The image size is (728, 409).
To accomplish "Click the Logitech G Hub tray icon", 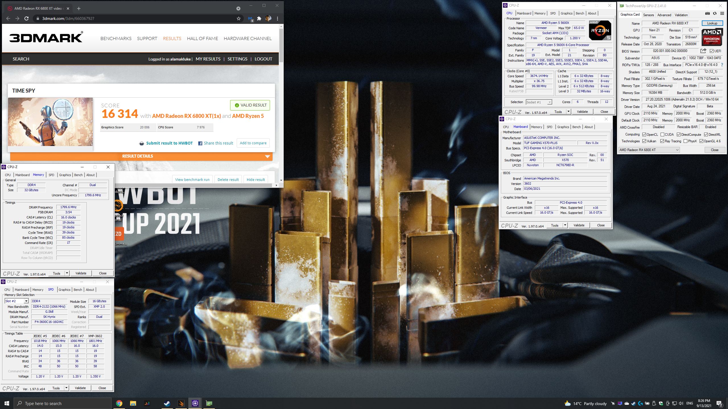I will coord(640,403).
